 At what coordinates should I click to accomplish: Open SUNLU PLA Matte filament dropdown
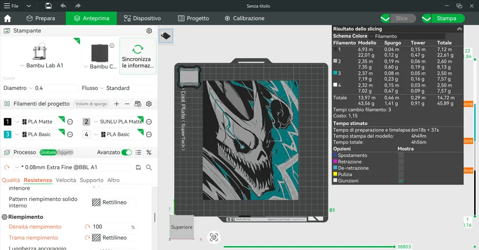[118, 121]
